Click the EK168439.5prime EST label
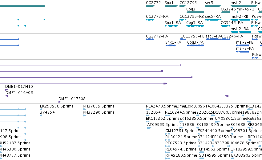The image size is (262, 160). click(x=213, y=125)
